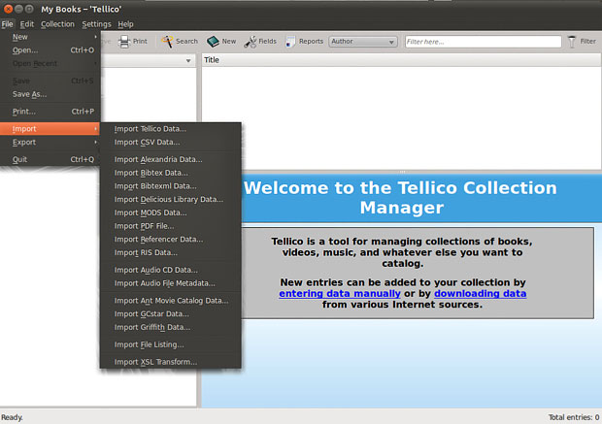Select Import Audio File Metadata...

tap(171, 283)
